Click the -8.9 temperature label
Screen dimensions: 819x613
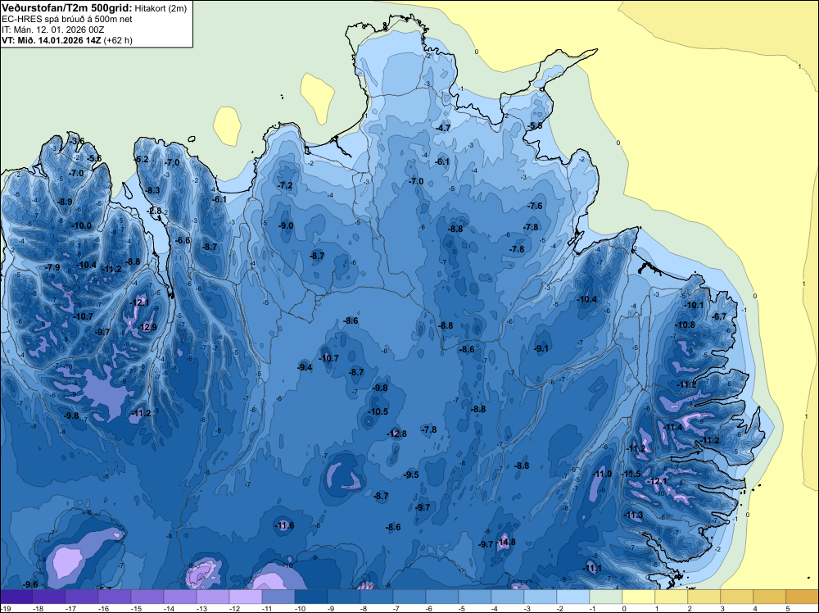click(65, 202)
